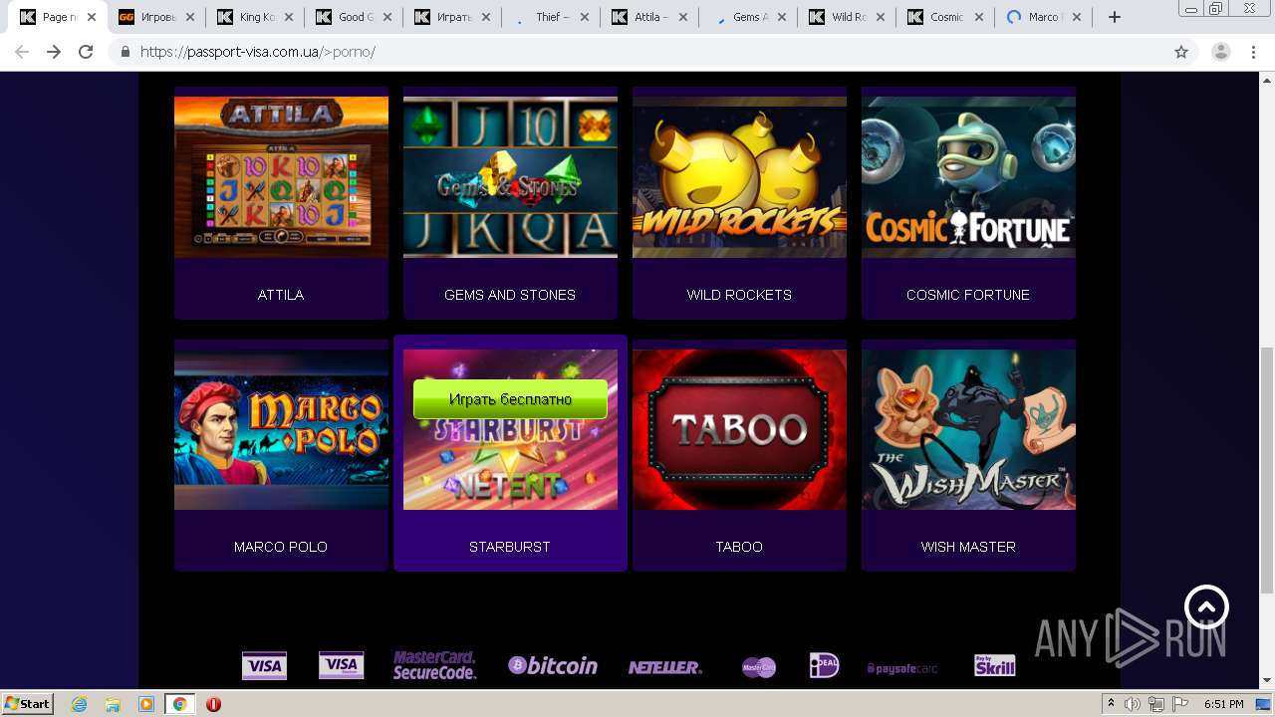Click the bitcoin payment logo
The width and height of the screenshot is (1275, 717).
553,665
